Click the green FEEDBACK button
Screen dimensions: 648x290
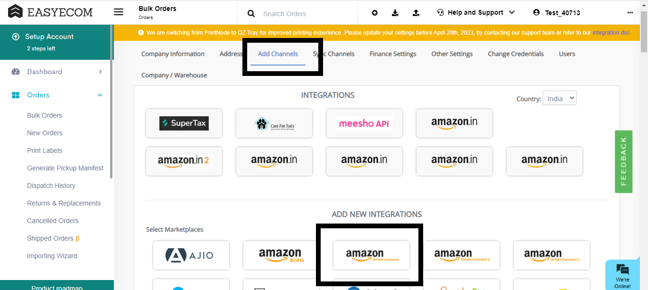click(x=623, y=161)
